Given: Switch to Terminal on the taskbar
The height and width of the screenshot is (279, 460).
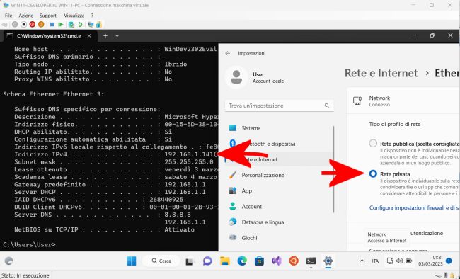Looking at the screenshot, I should click(311, 261).
